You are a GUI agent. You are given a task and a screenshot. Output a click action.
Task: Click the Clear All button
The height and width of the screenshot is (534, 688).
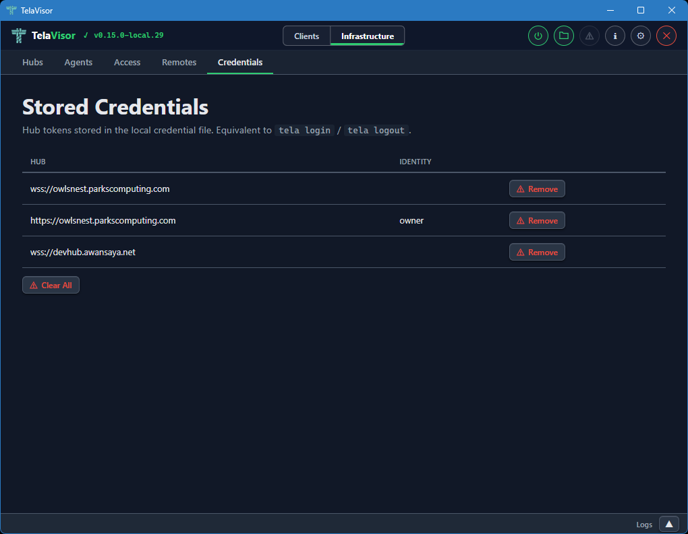click(x=51, y=285)
